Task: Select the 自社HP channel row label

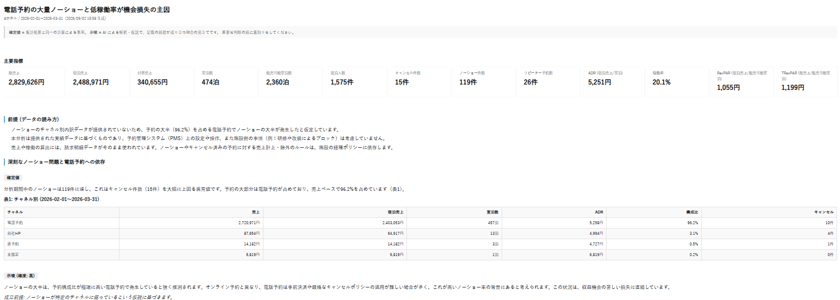Action: click(x=14, y=233)
